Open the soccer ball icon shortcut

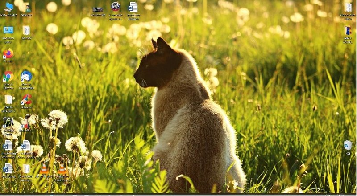[x=116, y=7]
